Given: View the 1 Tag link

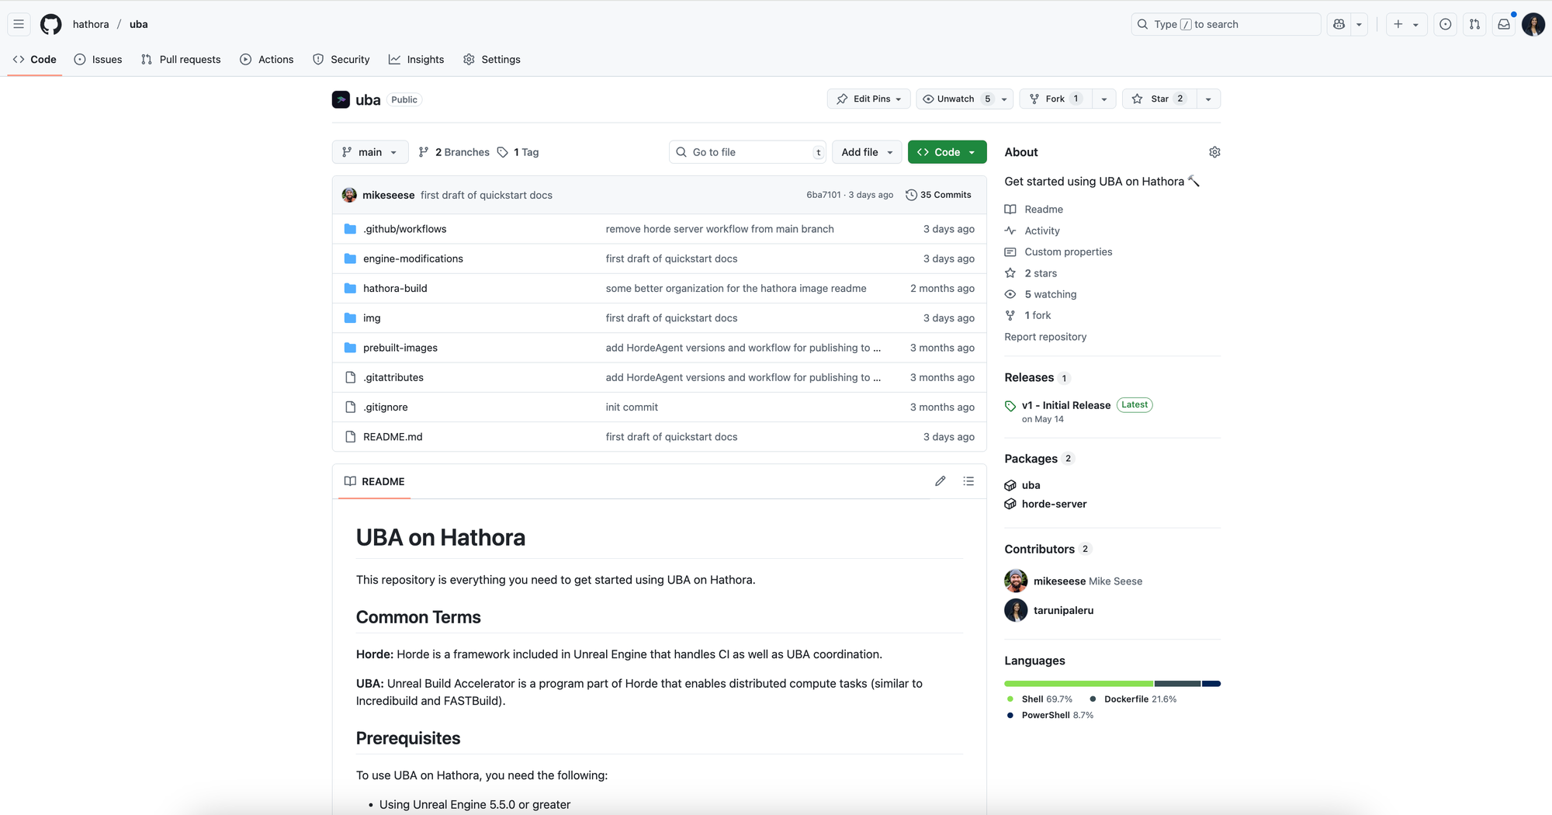Looking at the screenshot, I should 518,152.
